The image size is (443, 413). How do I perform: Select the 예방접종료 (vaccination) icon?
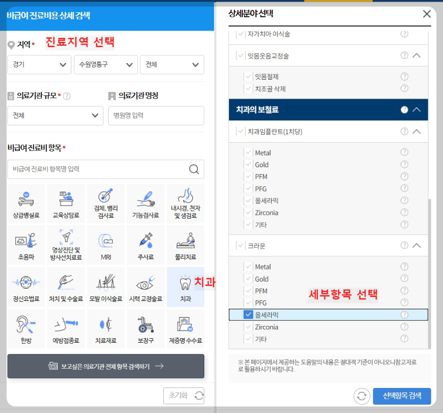66,328
